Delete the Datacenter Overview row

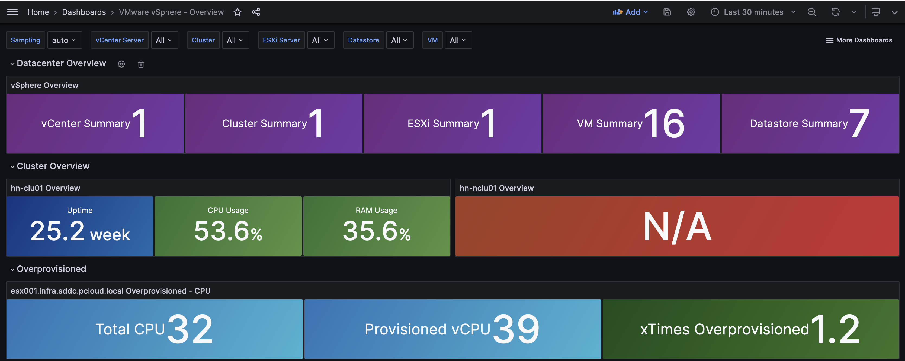pos(141,64)
